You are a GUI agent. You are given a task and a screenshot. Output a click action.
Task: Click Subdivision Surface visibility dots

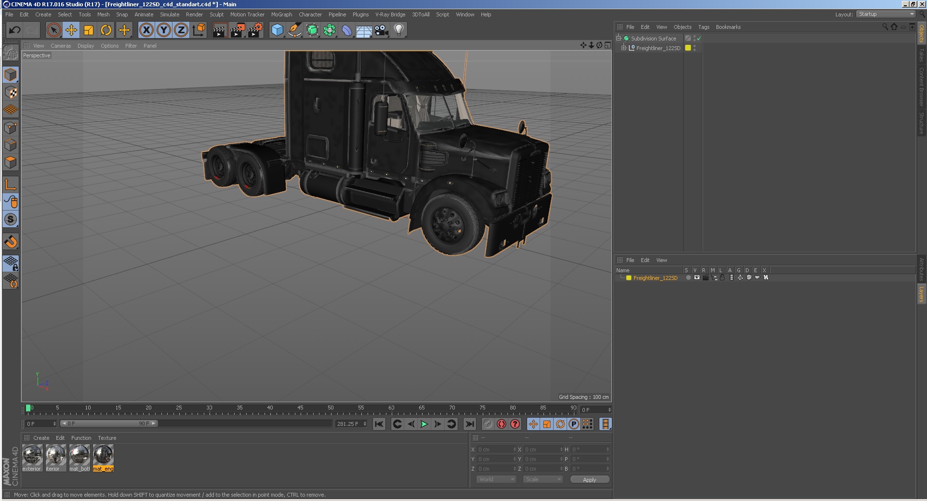(694, 39)
